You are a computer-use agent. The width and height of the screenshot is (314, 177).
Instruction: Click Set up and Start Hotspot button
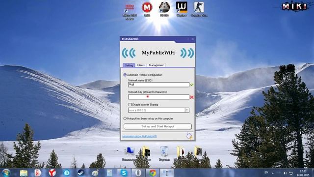point(158,126)
